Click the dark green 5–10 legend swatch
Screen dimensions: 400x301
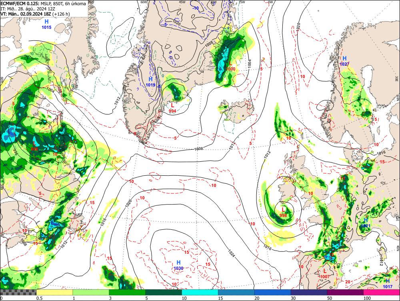tap(164, 292)
